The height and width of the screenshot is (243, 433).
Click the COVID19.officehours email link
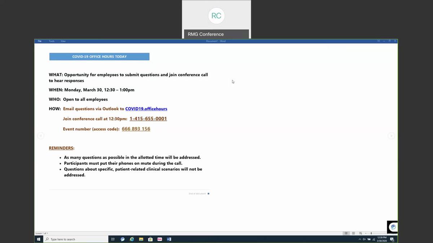[x=146, y=109]
